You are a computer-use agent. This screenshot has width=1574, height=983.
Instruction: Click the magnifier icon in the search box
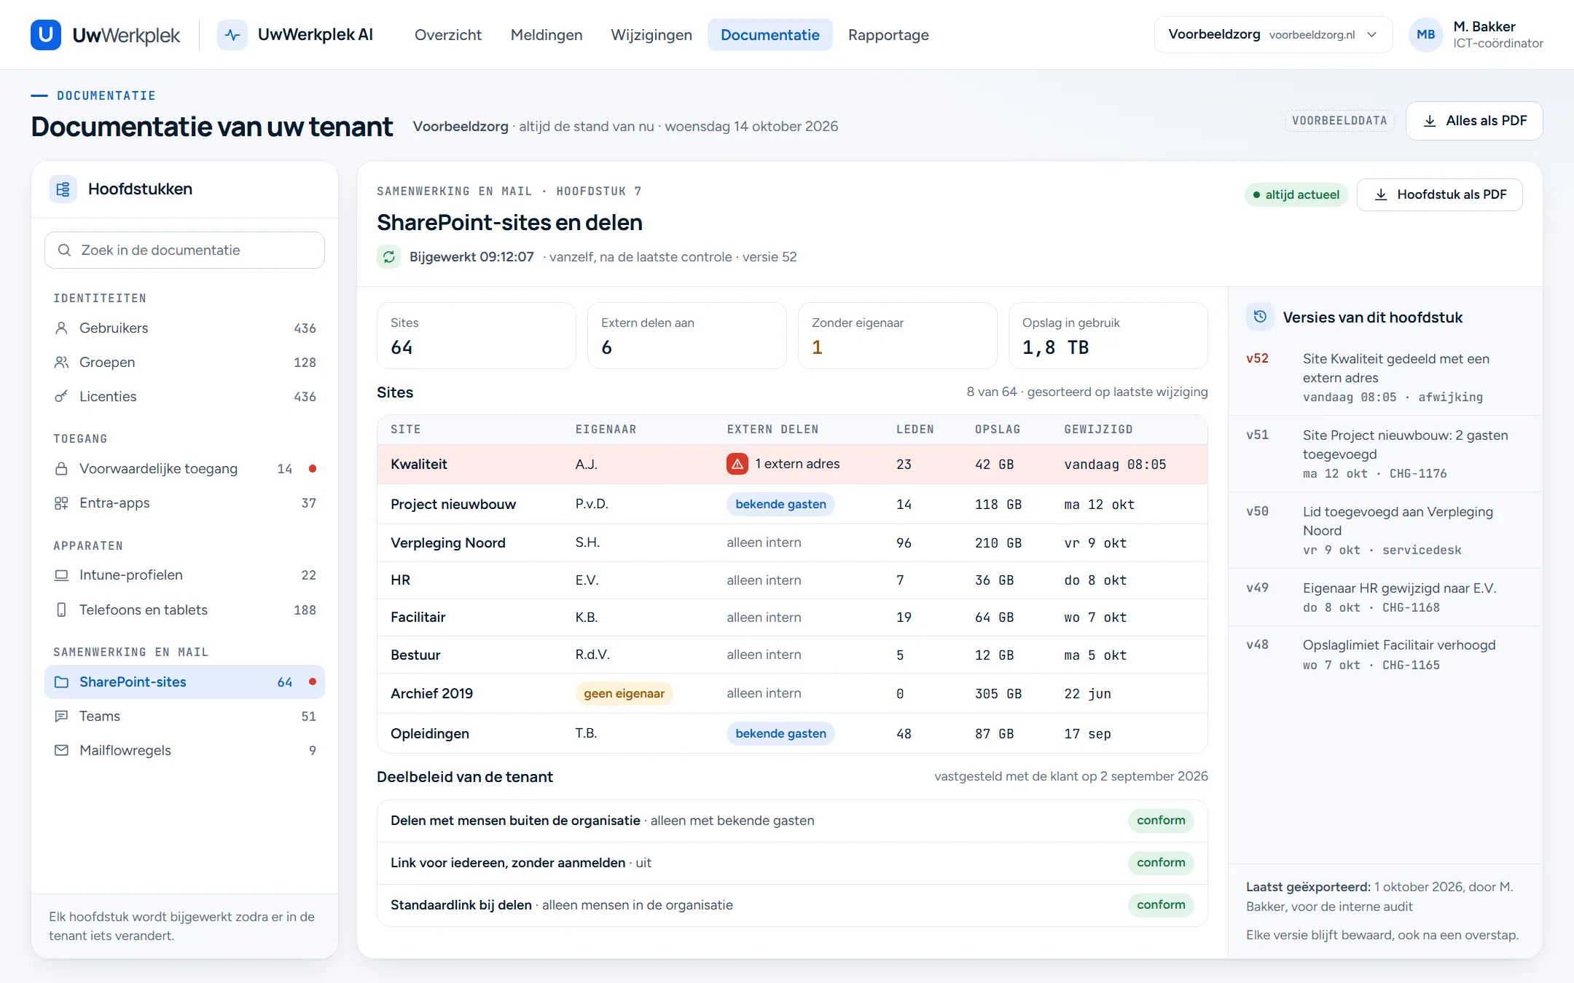click(x=64, y=250)
